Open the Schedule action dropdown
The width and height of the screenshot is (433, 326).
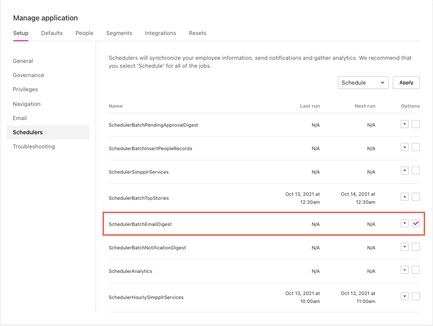point(363,83)
